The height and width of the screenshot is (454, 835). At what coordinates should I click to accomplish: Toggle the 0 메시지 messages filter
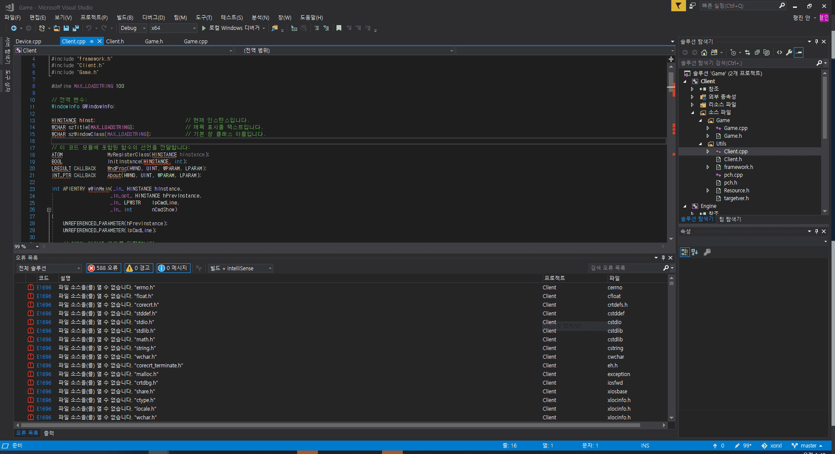(173, 268)
